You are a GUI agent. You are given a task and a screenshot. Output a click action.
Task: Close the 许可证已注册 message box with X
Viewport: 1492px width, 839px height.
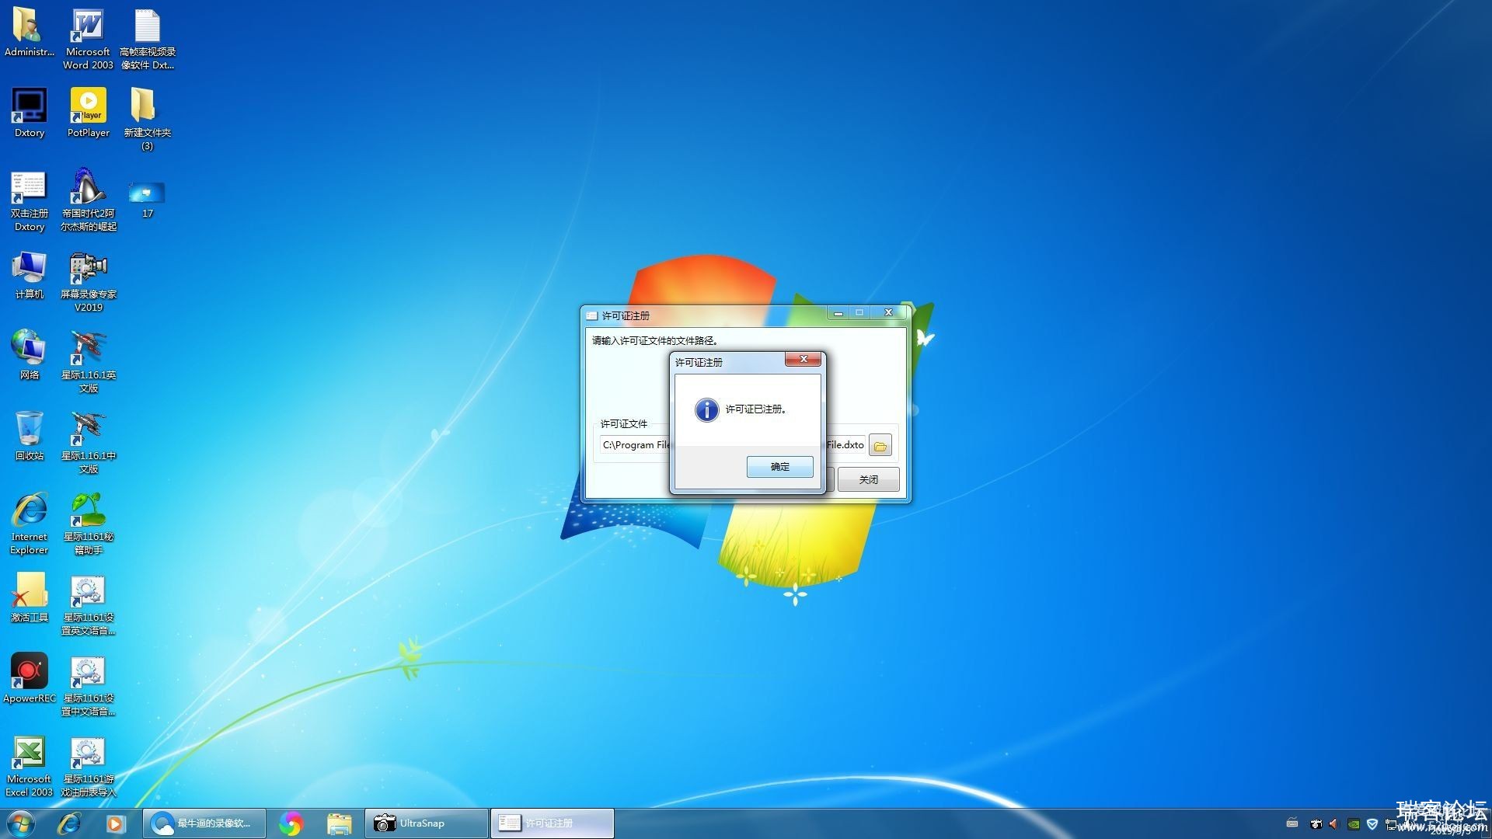[x=803, y=359]
